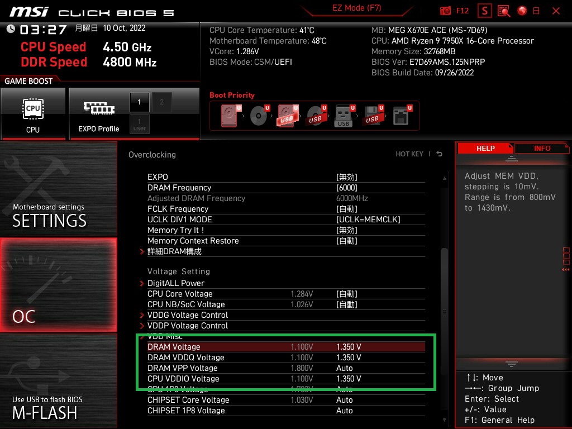Select EXPO profile 2 button

(161, 102)
